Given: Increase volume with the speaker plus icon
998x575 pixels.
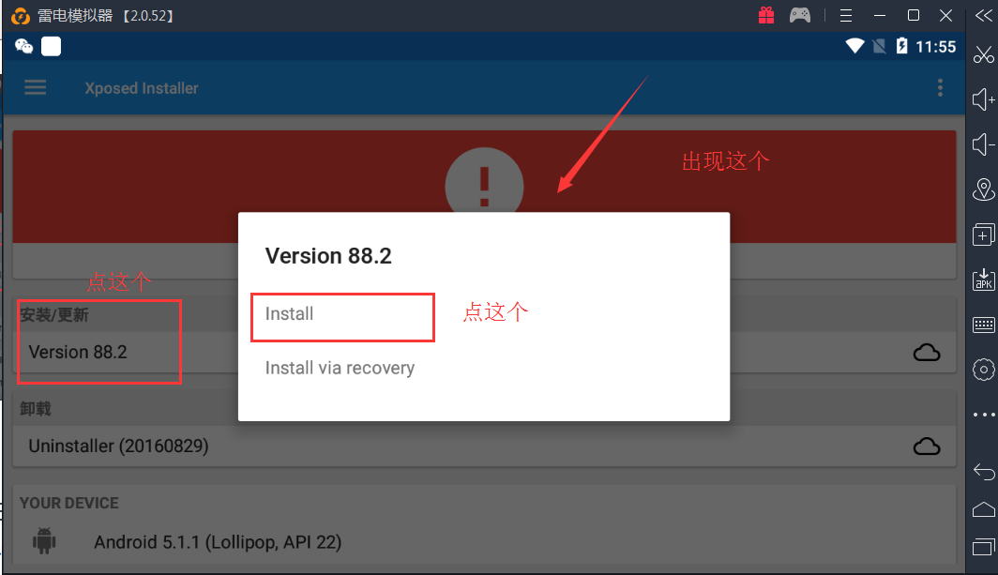Looking at the screenshot, I should [x=983, y=99].
